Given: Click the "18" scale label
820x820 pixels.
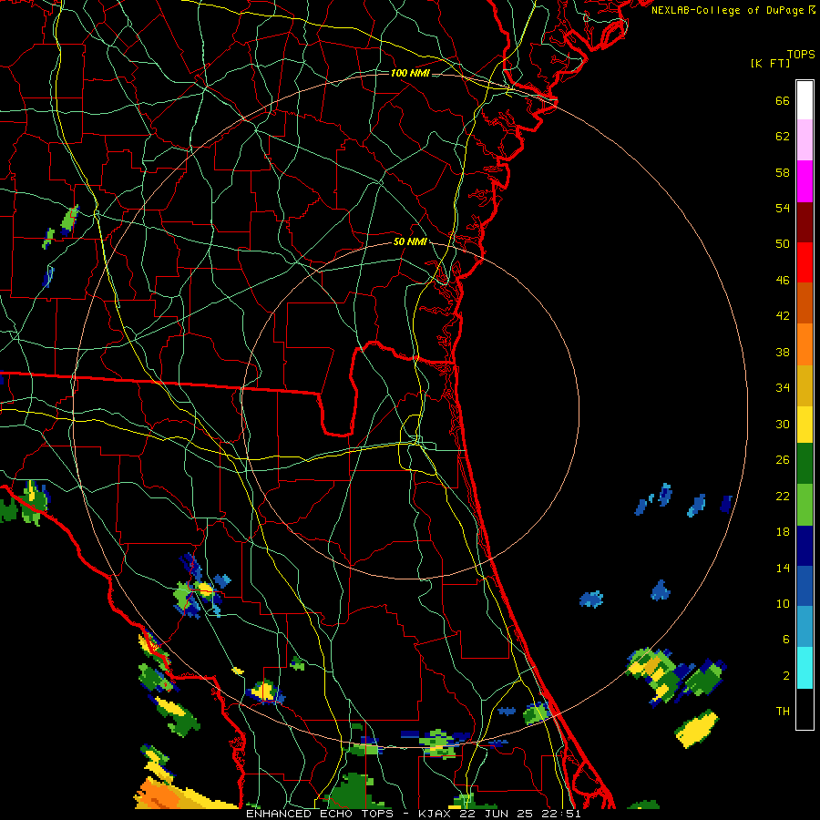Looking at the screenshot, I should click(783, 532).
